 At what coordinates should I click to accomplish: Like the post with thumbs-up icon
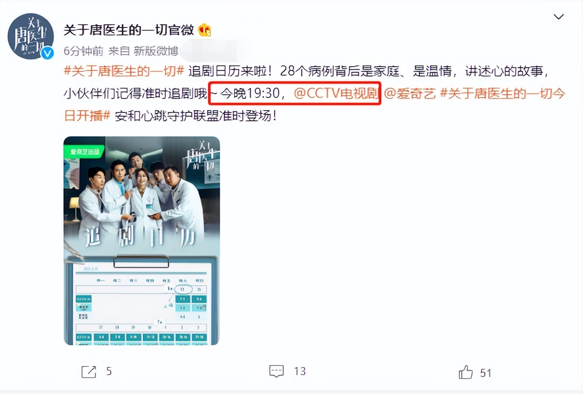466,372
